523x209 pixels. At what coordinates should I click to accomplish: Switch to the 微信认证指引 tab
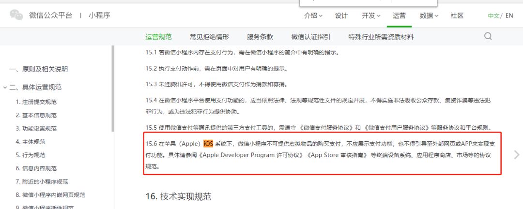pyautogui.click(x=311, y=37)
